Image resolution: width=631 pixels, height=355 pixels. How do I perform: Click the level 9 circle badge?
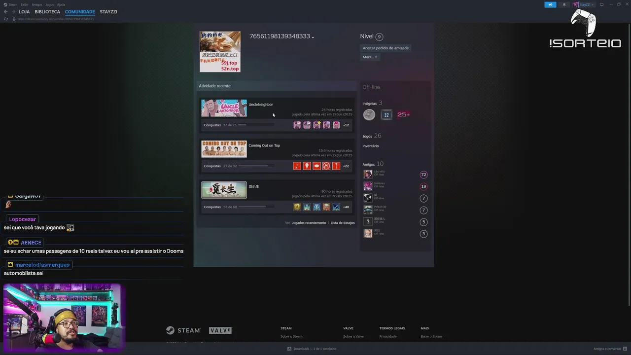[x=379, y=36]
